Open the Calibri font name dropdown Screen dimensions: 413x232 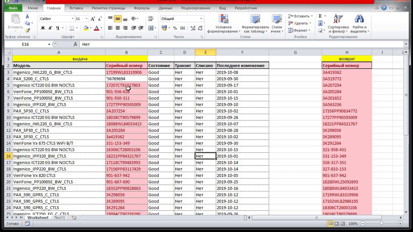[73, 19]
